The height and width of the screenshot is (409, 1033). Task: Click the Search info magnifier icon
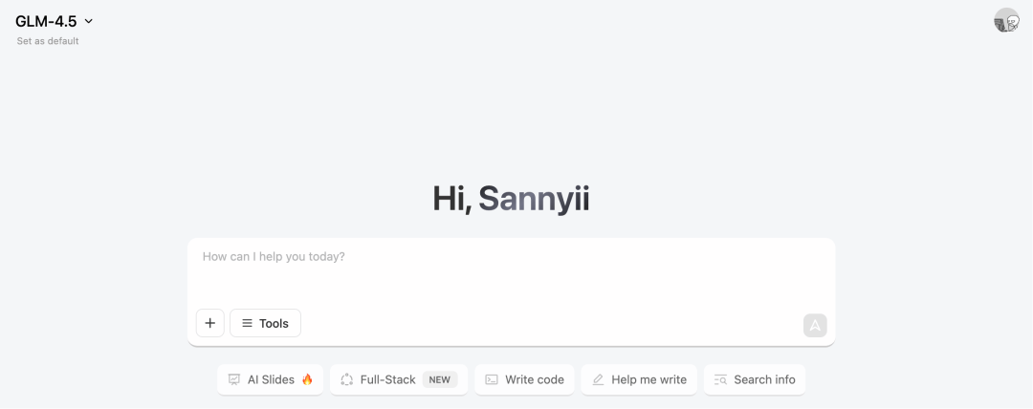tap(721, 379)
